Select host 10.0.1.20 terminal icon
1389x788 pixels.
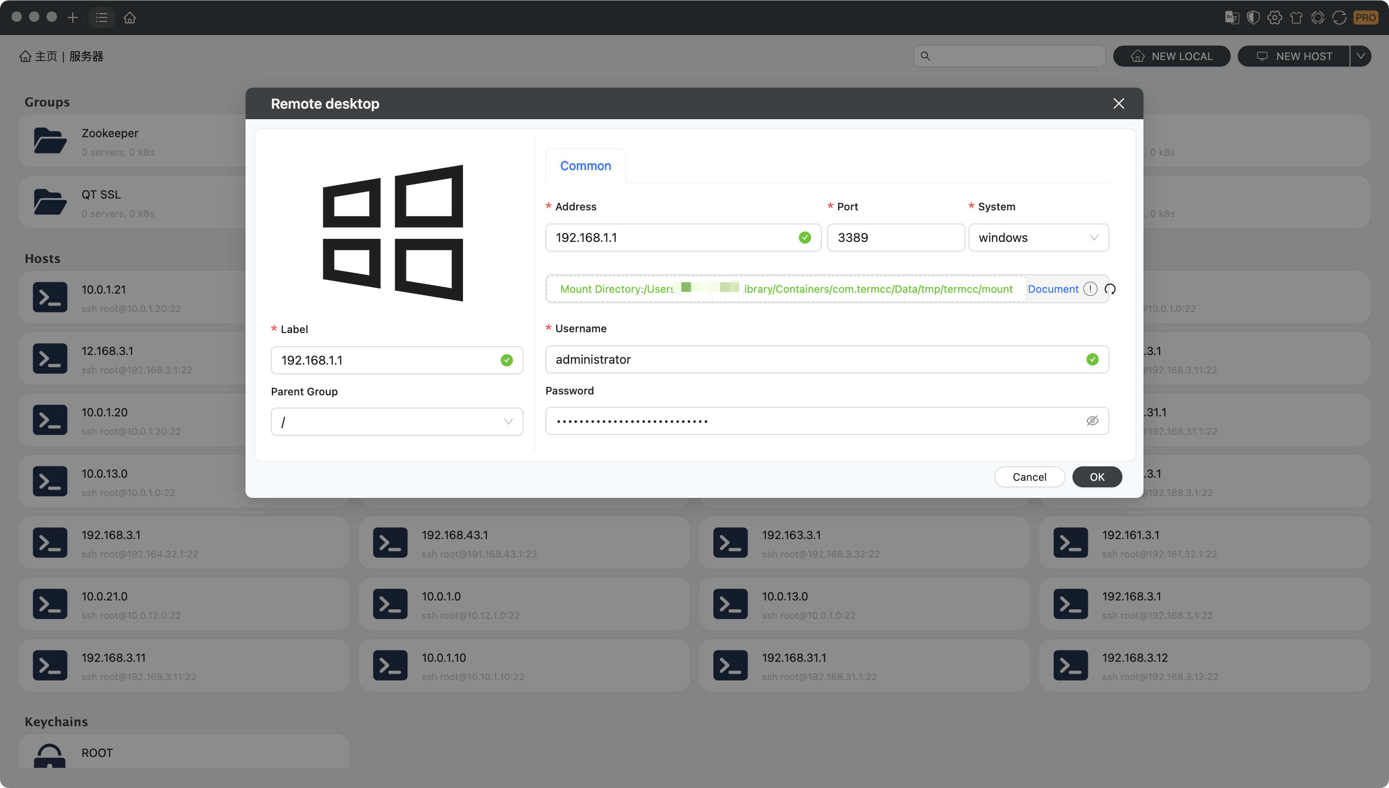click(50, 420)
